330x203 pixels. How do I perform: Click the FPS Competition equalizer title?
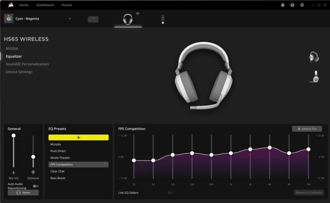click(132, 129)
